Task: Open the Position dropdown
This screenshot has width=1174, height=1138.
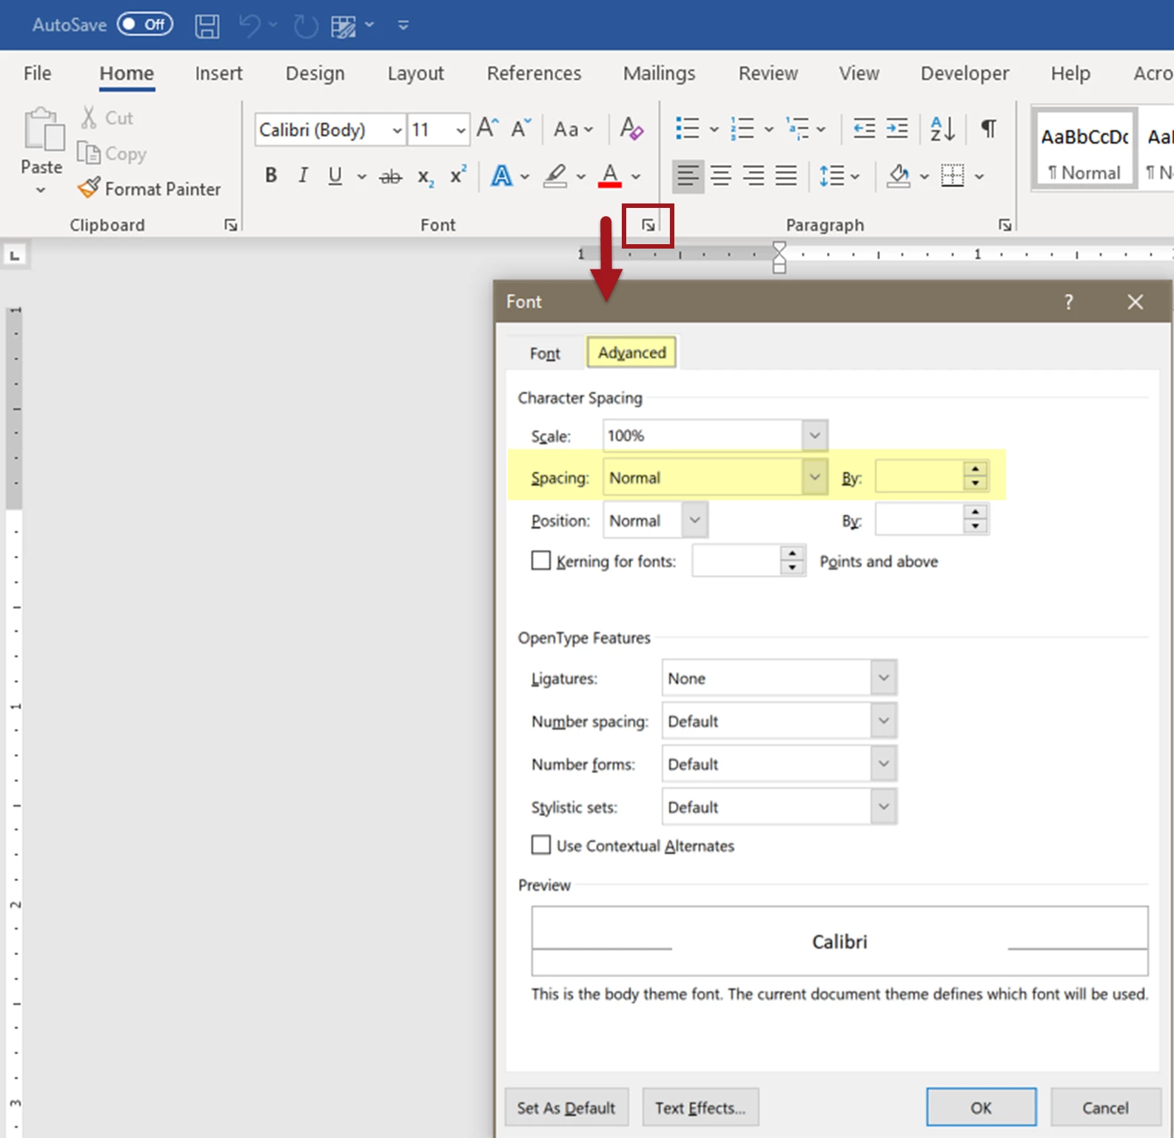Action: 694,520
